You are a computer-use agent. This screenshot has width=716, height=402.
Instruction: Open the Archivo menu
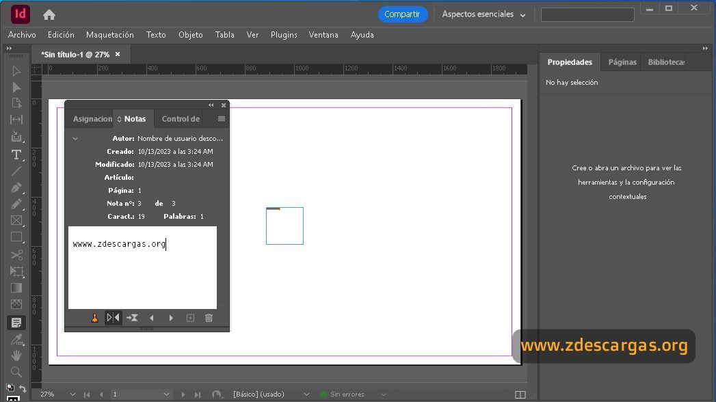(x=22, y=35)
